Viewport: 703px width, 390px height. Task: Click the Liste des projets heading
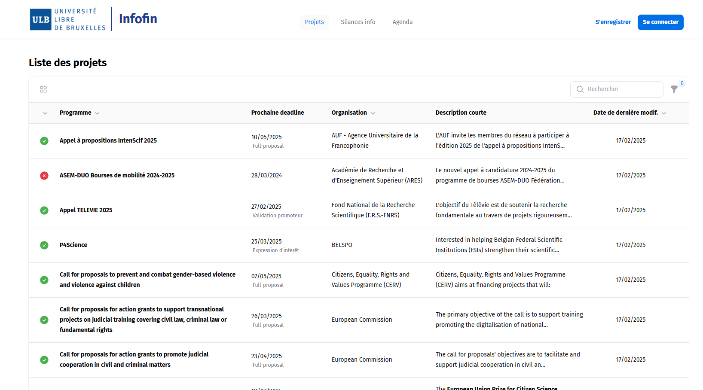click(68, 63)
